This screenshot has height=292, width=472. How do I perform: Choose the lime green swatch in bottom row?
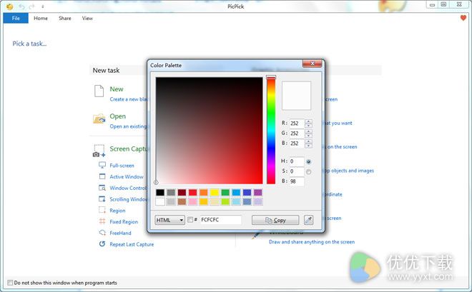pyautogui.click(x=225, y=201)
